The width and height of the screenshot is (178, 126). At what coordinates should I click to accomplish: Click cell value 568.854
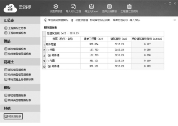click(94, 44)
